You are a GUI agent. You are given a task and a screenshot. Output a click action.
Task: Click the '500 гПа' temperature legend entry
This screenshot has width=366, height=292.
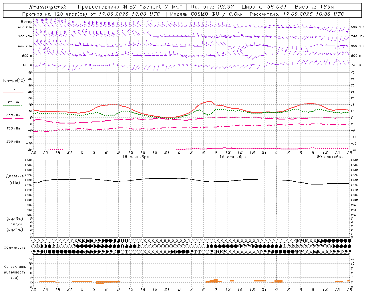[x=13, y=142]
